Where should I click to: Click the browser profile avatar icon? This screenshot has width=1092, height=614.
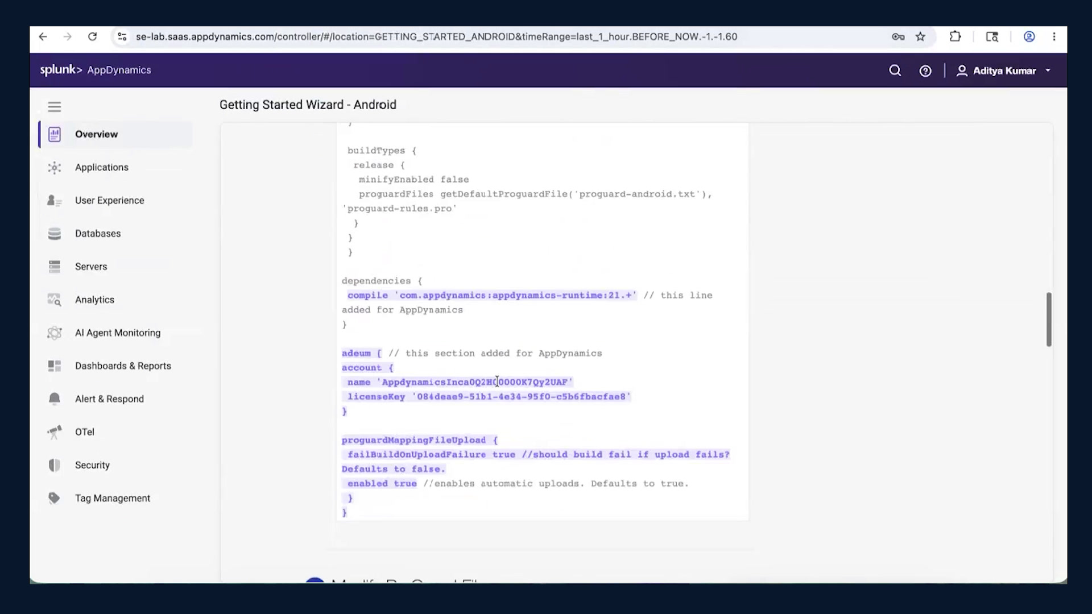pyautogui.click(x=1029, y=37)
